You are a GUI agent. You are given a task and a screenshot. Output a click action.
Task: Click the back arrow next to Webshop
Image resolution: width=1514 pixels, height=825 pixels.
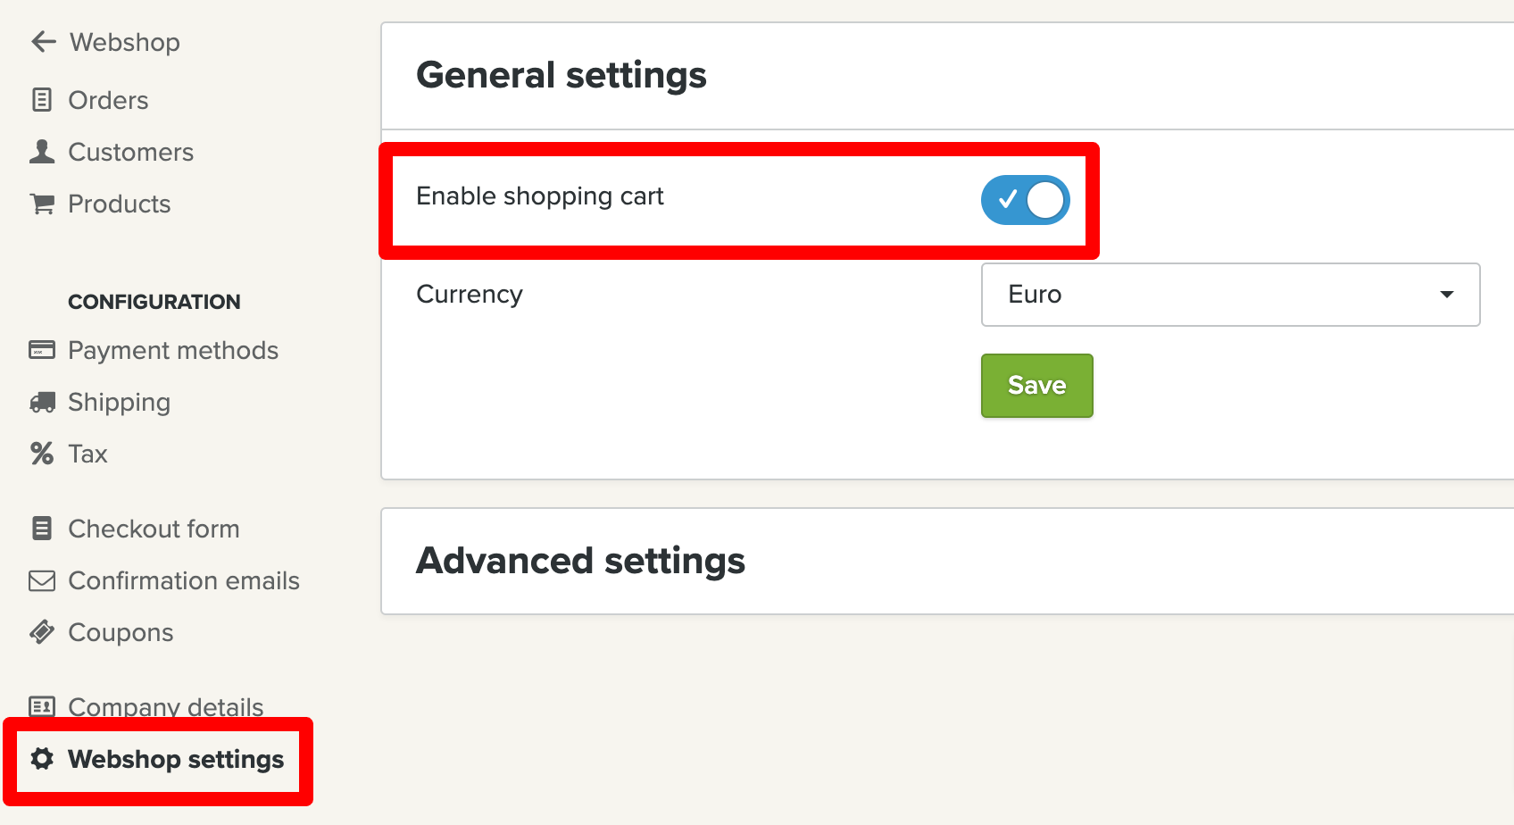(x=43, y=42)
